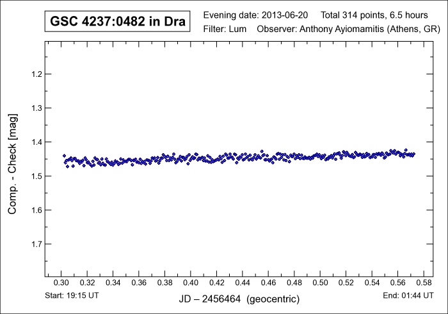Click the 0.44 tick label on x-axis

click(243, 283)
